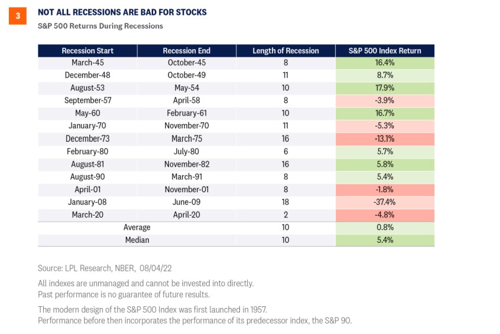Image resolution: width=500 pixels, height=334 pixels.
Task: Click the 'Recession Start' column header
Action: pyautogui.click(x=87, y=51)
